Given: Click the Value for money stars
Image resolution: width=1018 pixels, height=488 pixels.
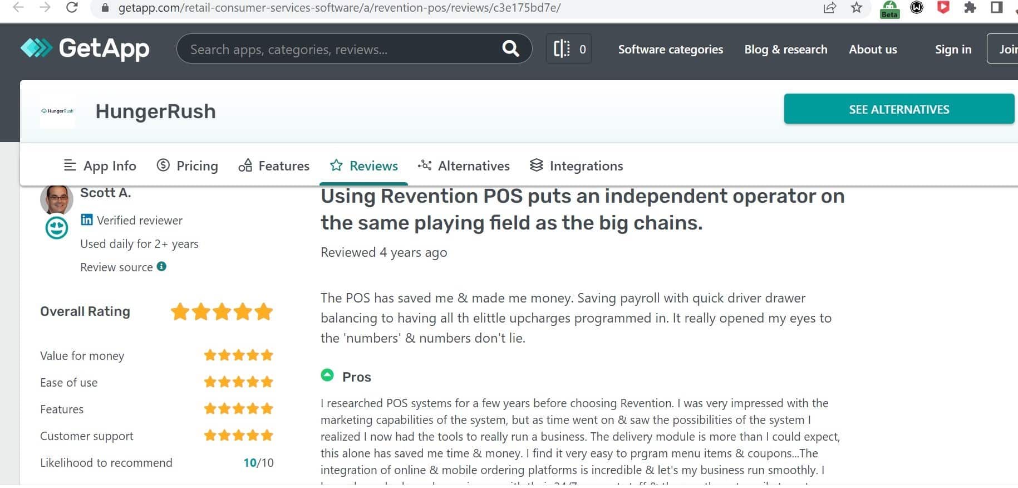Looking at the screenshot, I should click(238, 355).
